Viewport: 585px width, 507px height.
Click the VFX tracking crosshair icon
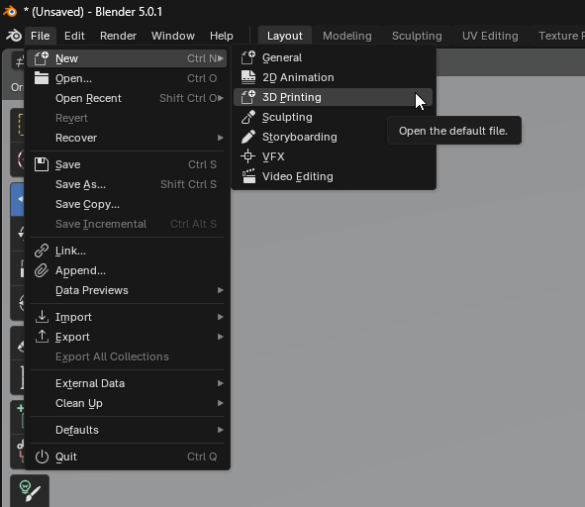point(248,156)
